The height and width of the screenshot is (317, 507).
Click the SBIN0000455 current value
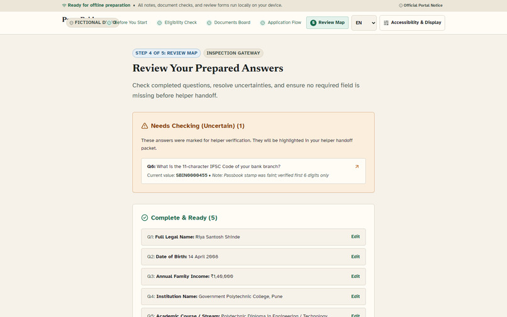(191, 175)
